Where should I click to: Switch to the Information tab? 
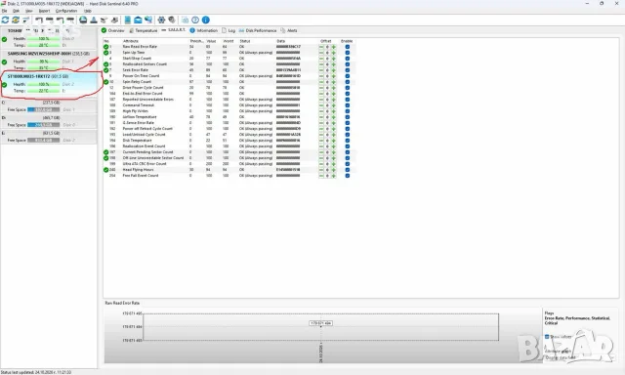[x=204, y=30]
